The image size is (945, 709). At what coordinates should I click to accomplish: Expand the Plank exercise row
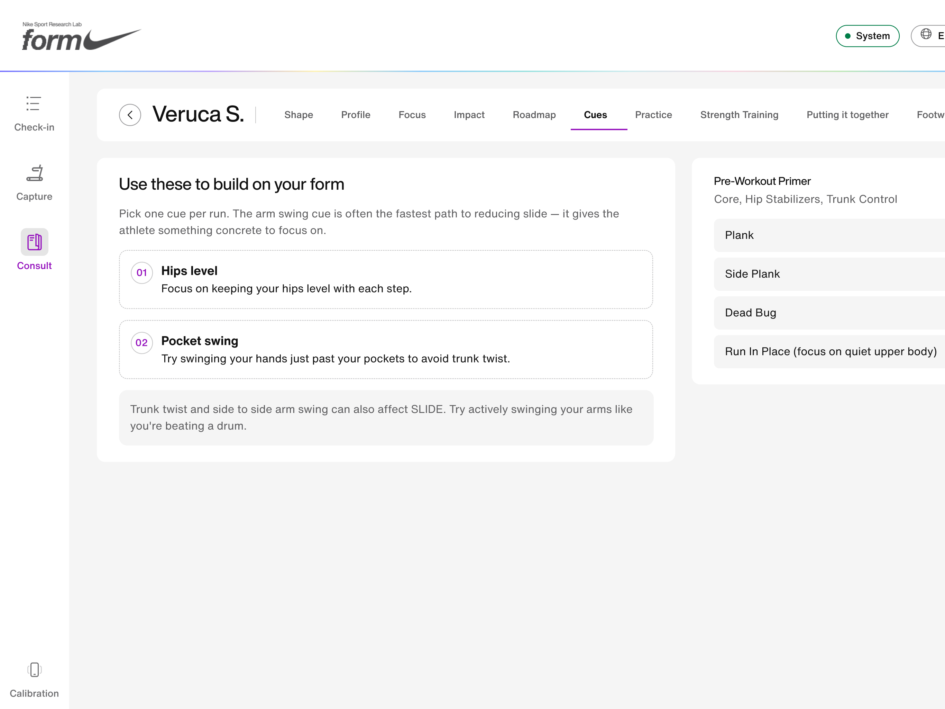829,235
